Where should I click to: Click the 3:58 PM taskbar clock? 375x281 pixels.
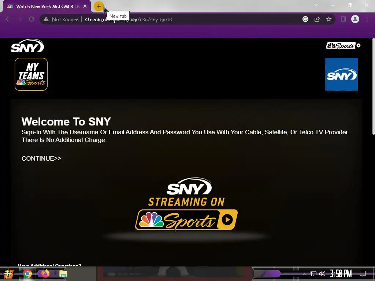pyautogui.click(x=341, y=274)
